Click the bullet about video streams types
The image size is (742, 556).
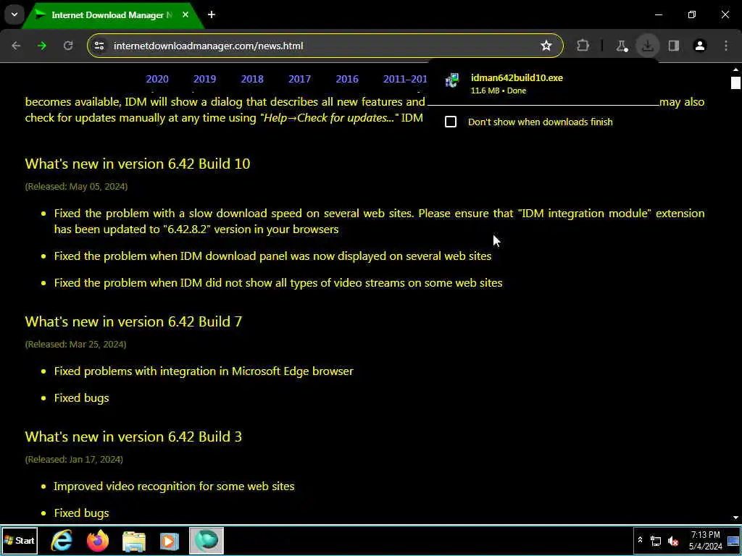tap(278, 283)
